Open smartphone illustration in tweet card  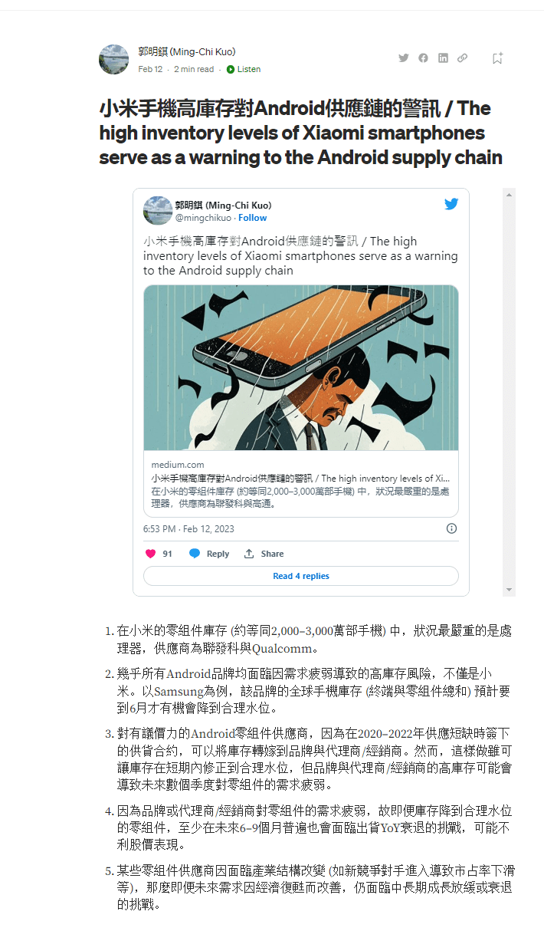301,367
